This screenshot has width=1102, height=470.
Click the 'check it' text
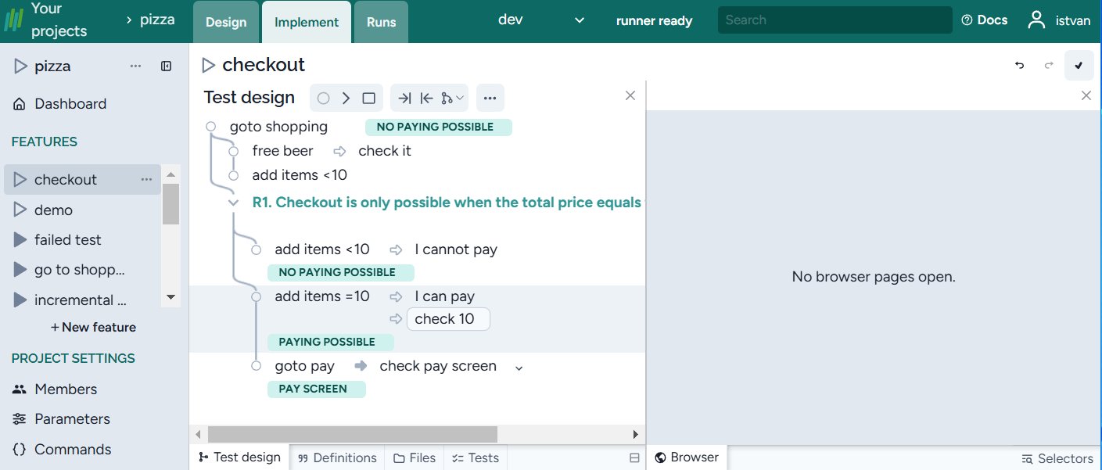[385, 151]
